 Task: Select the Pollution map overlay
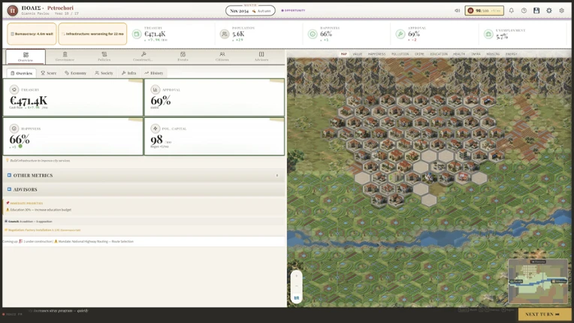pos(400,54)
